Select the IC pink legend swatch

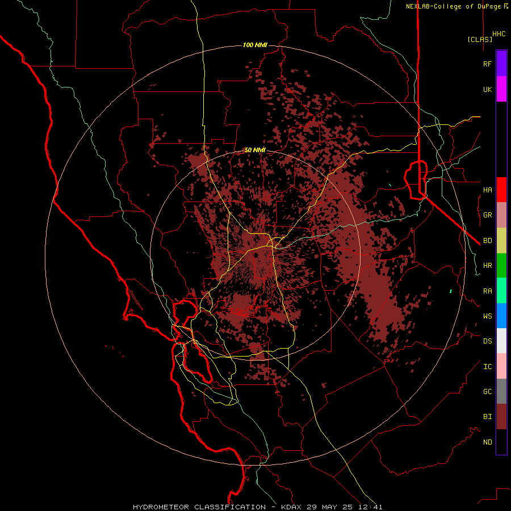(501, 366)
